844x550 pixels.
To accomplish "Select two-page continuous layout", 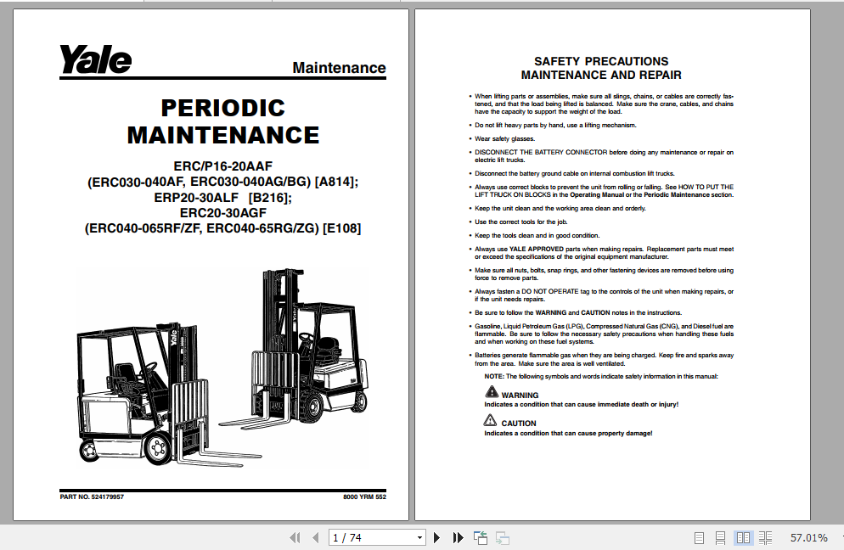I will (x=765, y=537).
